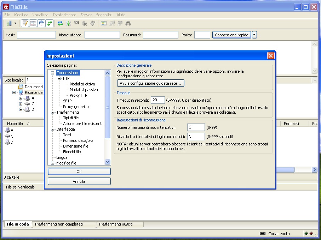Click the Timeout in secondi field
Image resolution: width=321 pixels, height=240 pixels.
pos(157,100)
